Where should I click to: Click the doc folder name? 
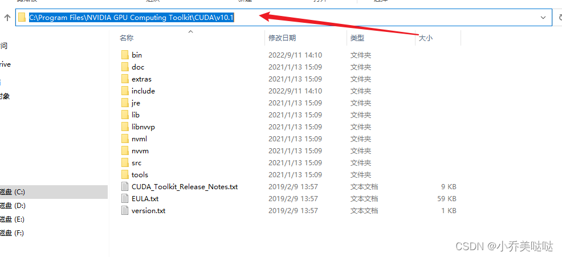pos(138,67)
